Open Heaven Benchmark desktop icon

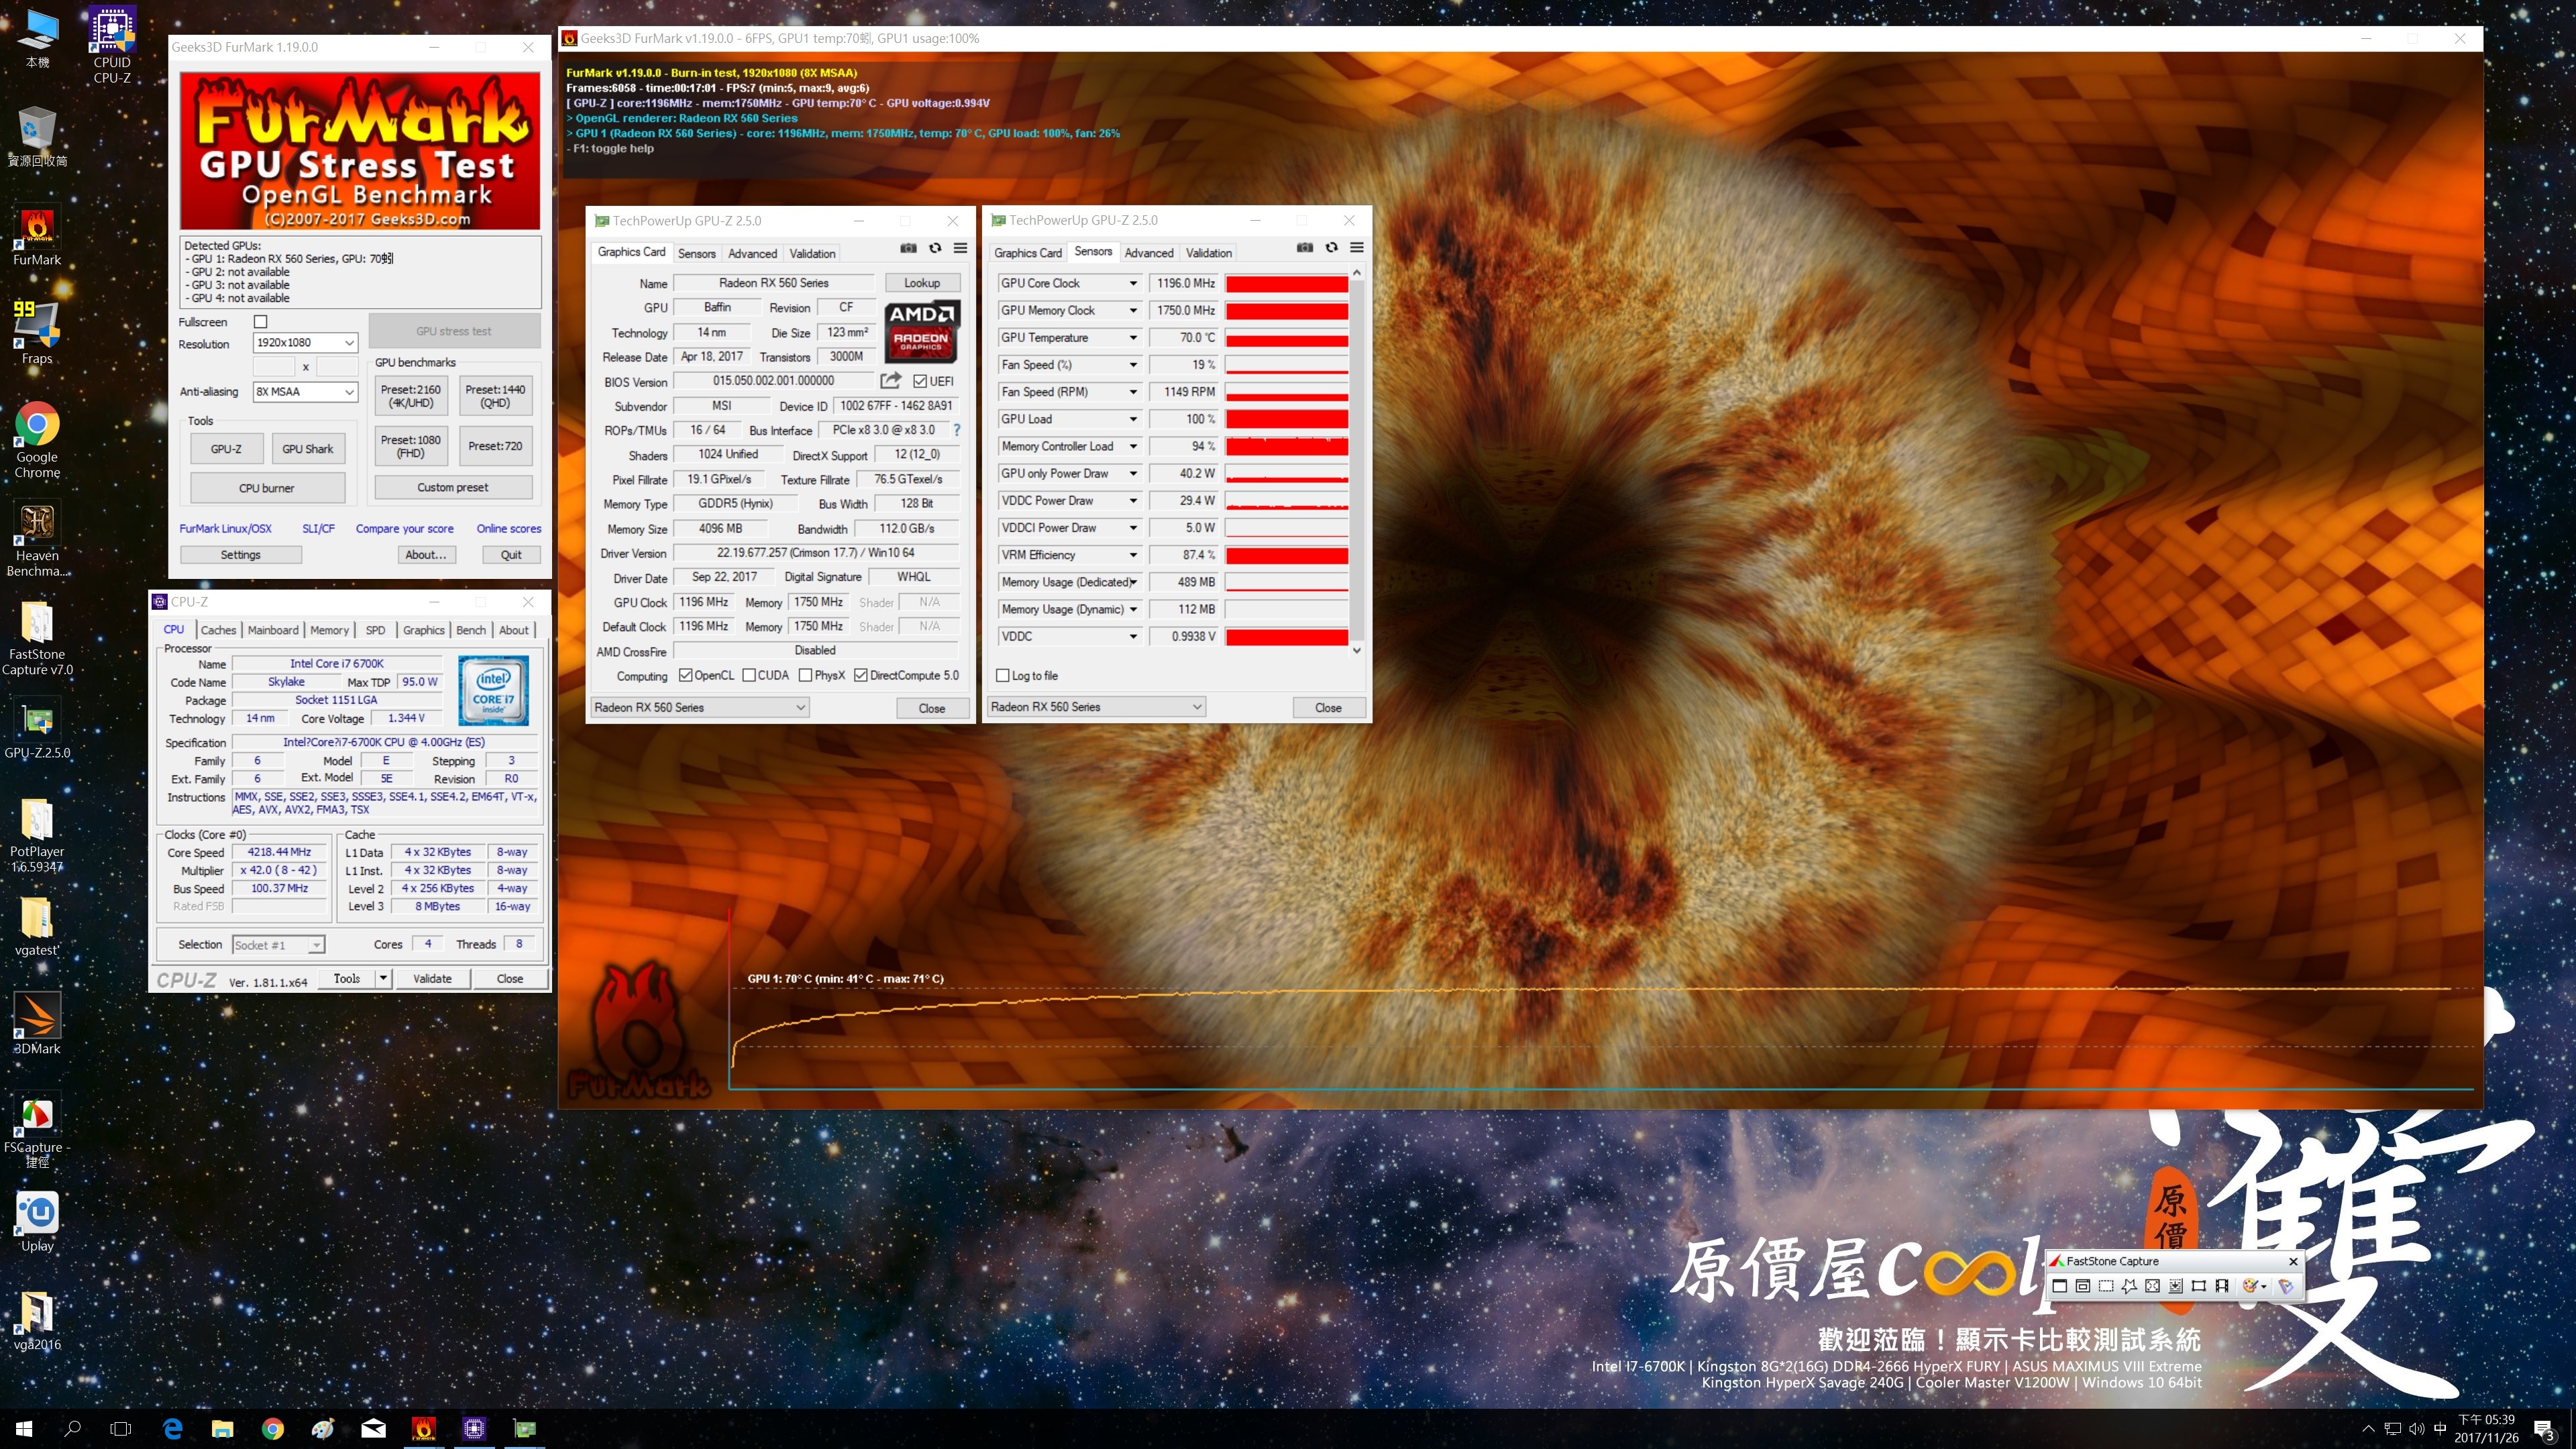(37, 540)
